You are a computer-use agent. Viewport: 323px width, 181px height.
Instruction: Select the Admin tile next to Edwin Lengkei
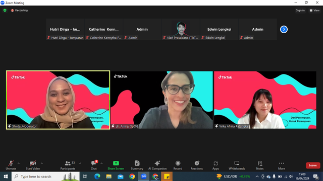pos(258,29)
